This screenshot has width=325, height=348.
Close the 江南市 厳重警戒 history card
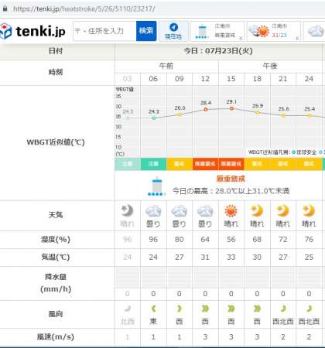[x=241, y=38]
